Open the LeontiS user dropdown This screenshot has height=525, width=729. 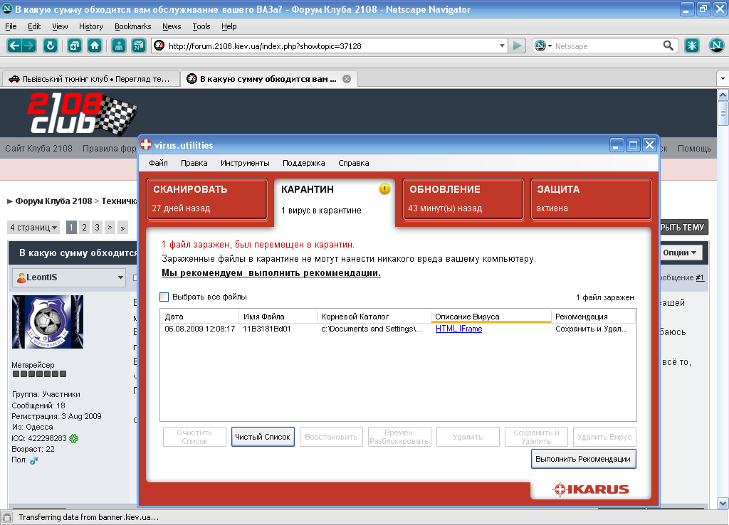click(68, 277)
